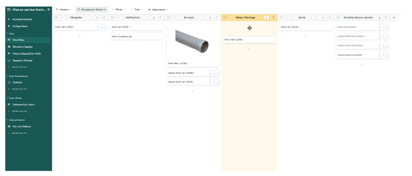Click the Automatisations lightning icon
Screen dimensions: 412x176
click(x=8, y=19)
